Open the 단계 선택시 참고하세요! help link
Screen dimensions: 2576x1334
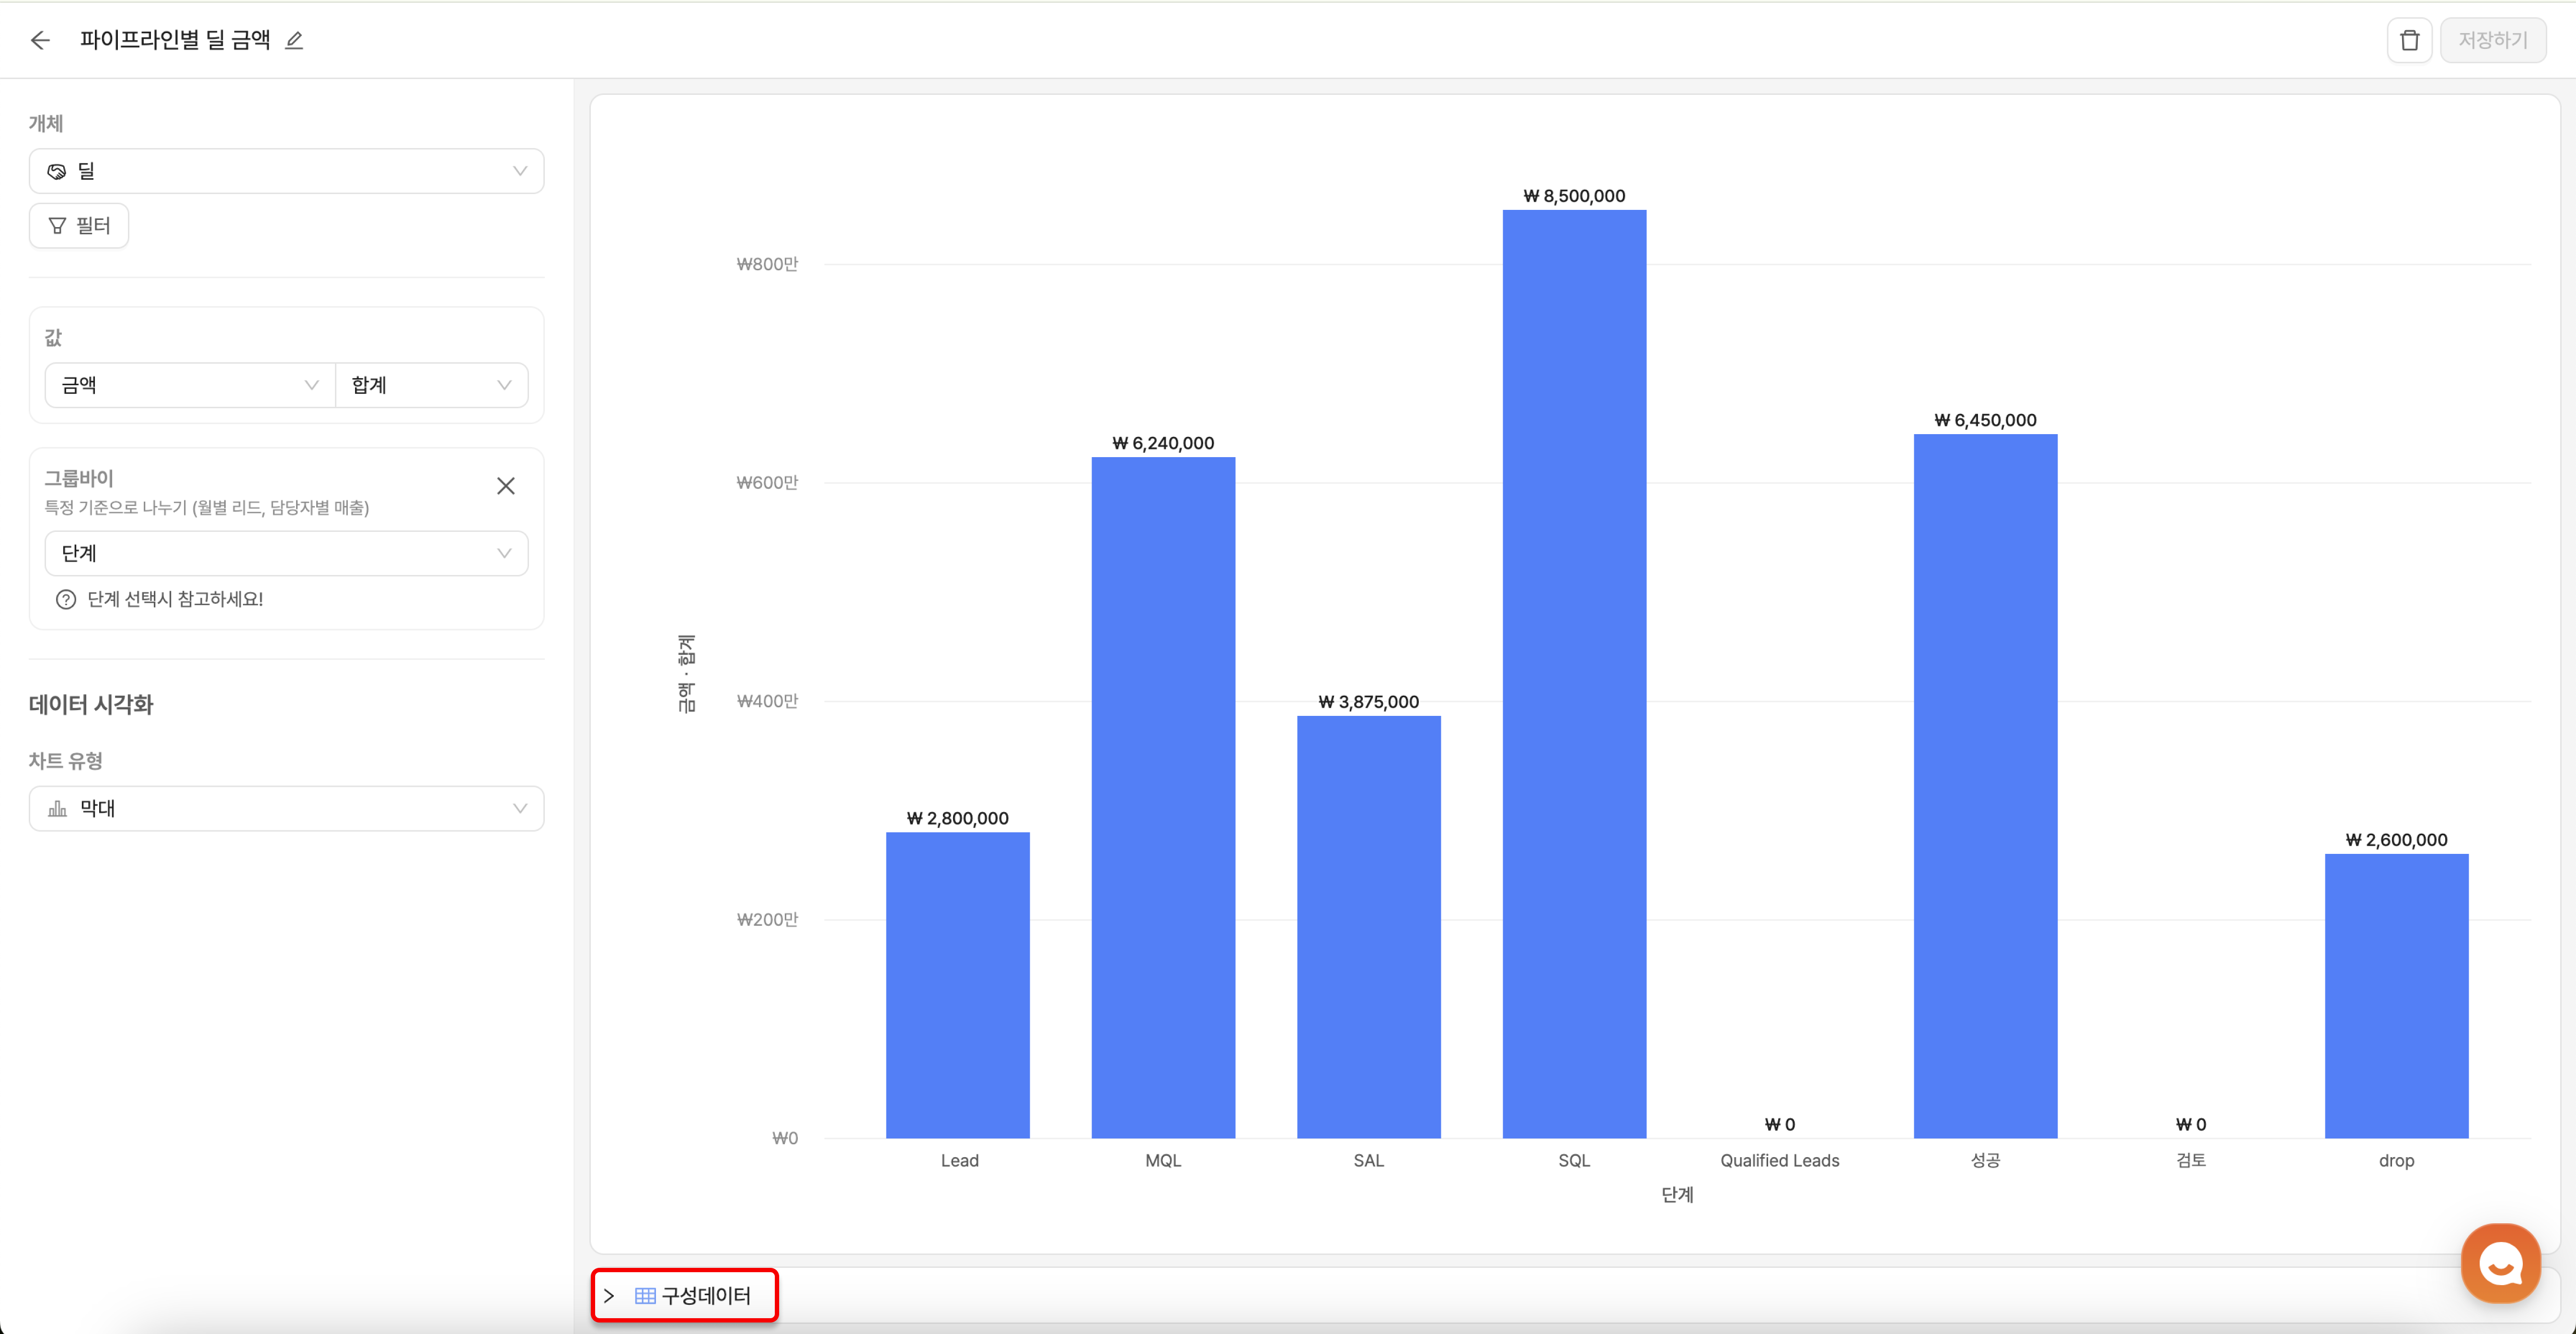pyautogui.click(x=175, y=599)
